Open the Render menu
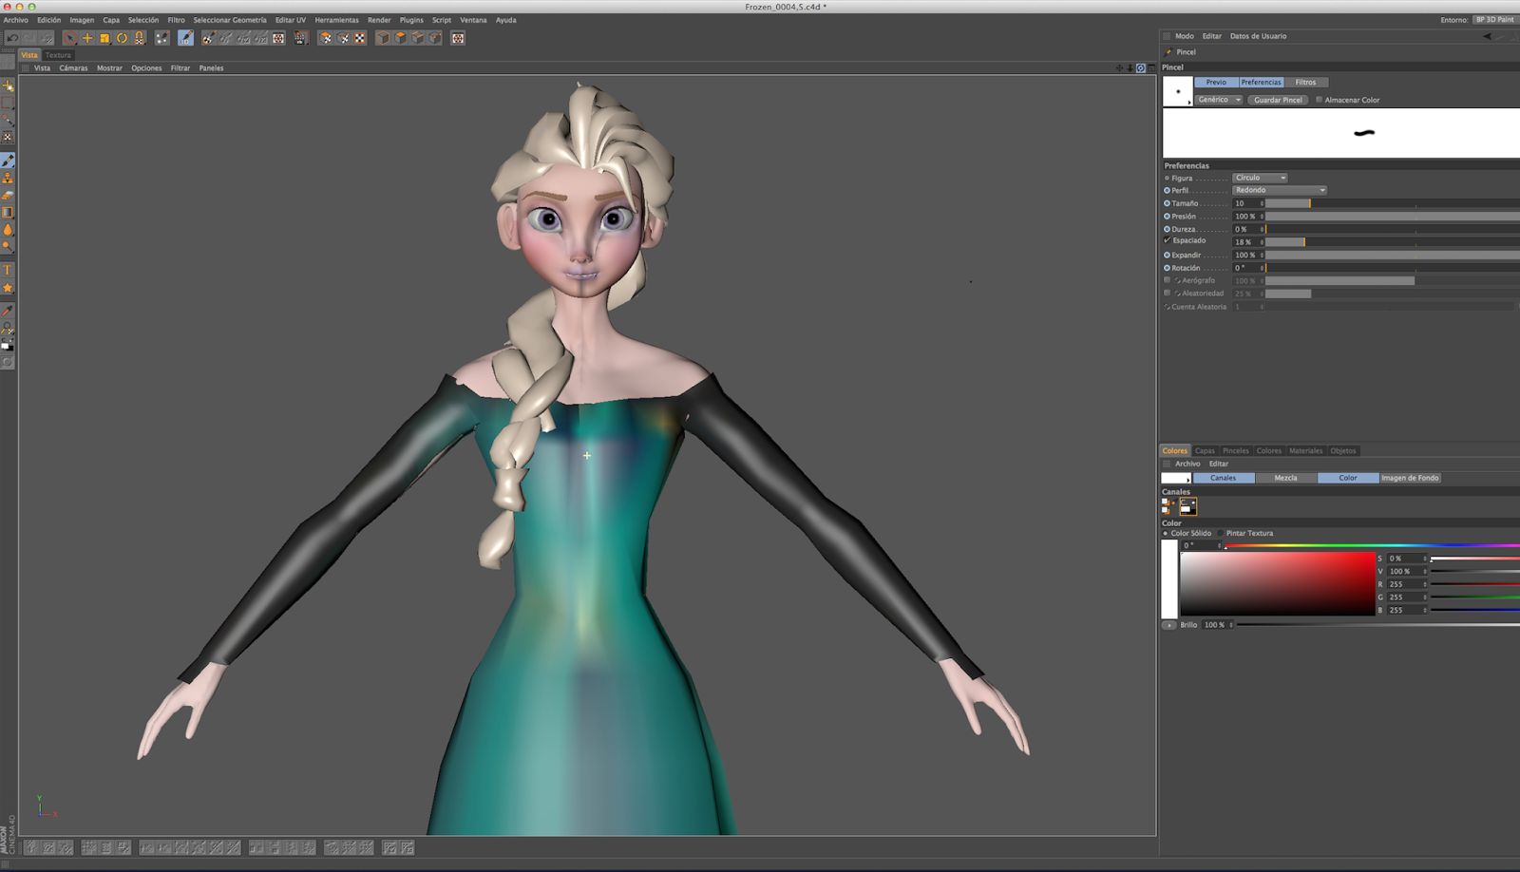Viewport: 1520px width, 872px height. [x=379, y=20]
